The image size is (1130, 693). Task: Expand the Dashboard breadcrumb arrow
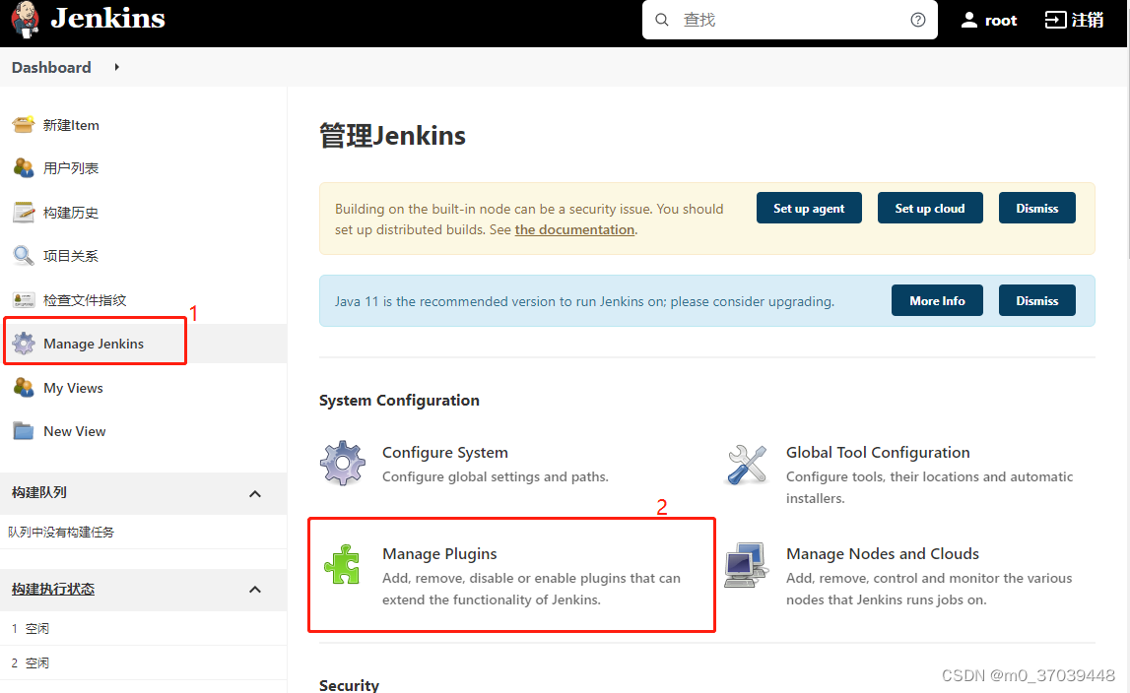click(x=115, y=67)
